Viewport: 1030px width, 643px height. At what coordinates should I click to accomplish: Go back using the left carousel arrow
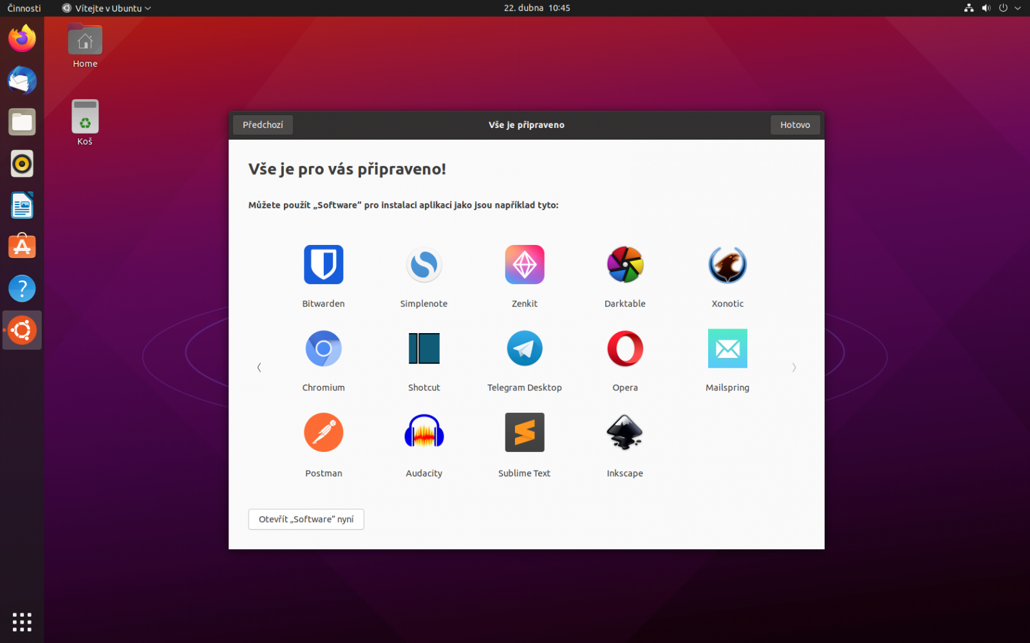pos(258,367)
